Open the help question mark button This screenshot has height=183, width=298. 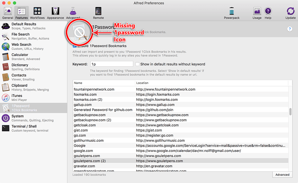[x=290, y=29]
